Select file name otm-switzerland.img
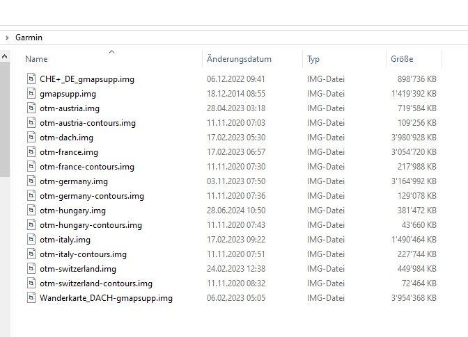Viewport: 468px width, 337px height. (78, 269)
